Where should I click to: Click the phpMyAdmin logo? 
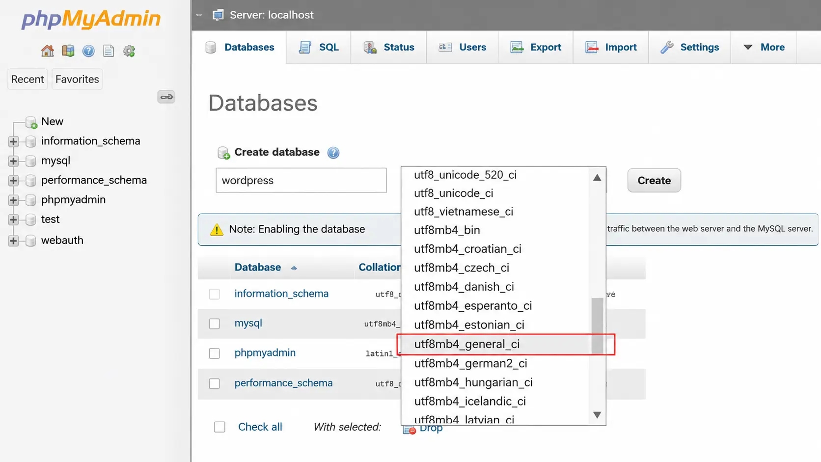click(x=91, y=19)
